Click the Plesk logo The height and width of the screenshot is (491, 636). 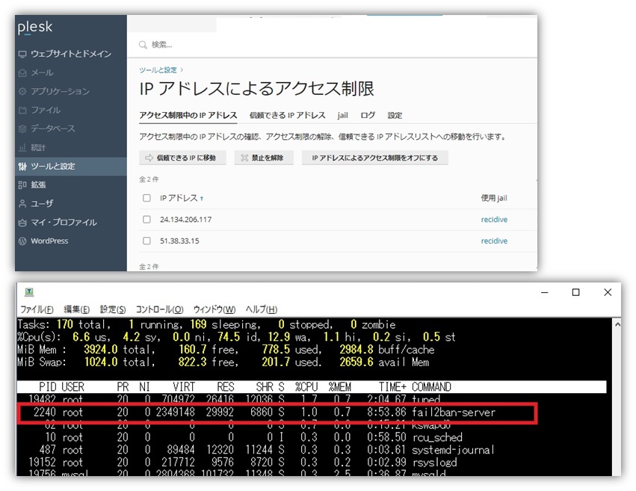(x=35, y=27)
